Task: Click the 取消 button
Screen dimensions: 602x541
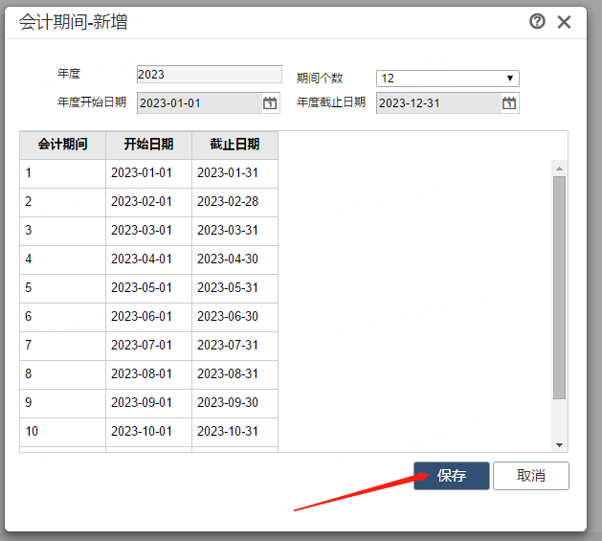Action: (531, 476)
